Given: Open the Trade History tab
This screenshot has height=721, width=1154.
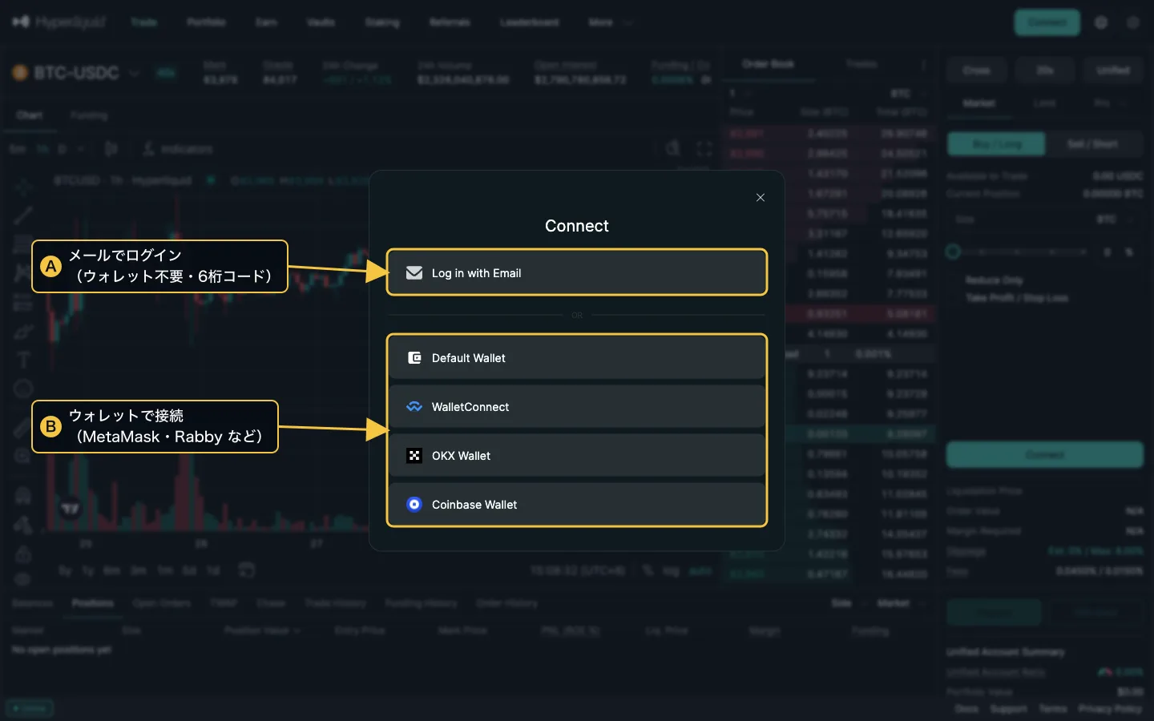Looking at the screenshot, I should click(x=336, y=603).
